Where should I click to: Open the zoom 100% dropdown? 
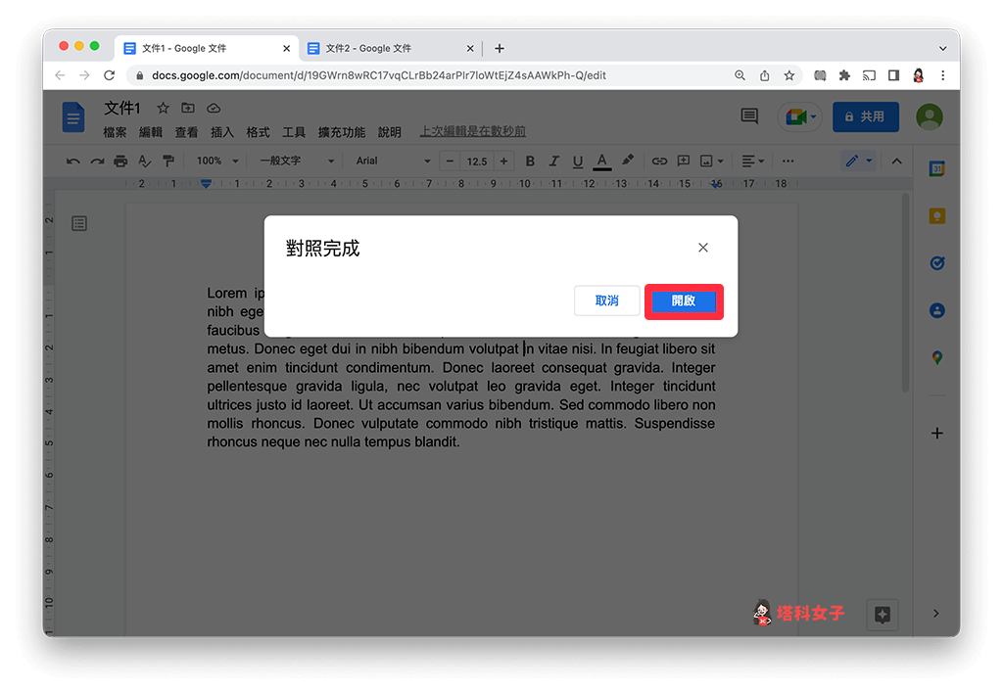pyautogui.click(x=215, y=162)
